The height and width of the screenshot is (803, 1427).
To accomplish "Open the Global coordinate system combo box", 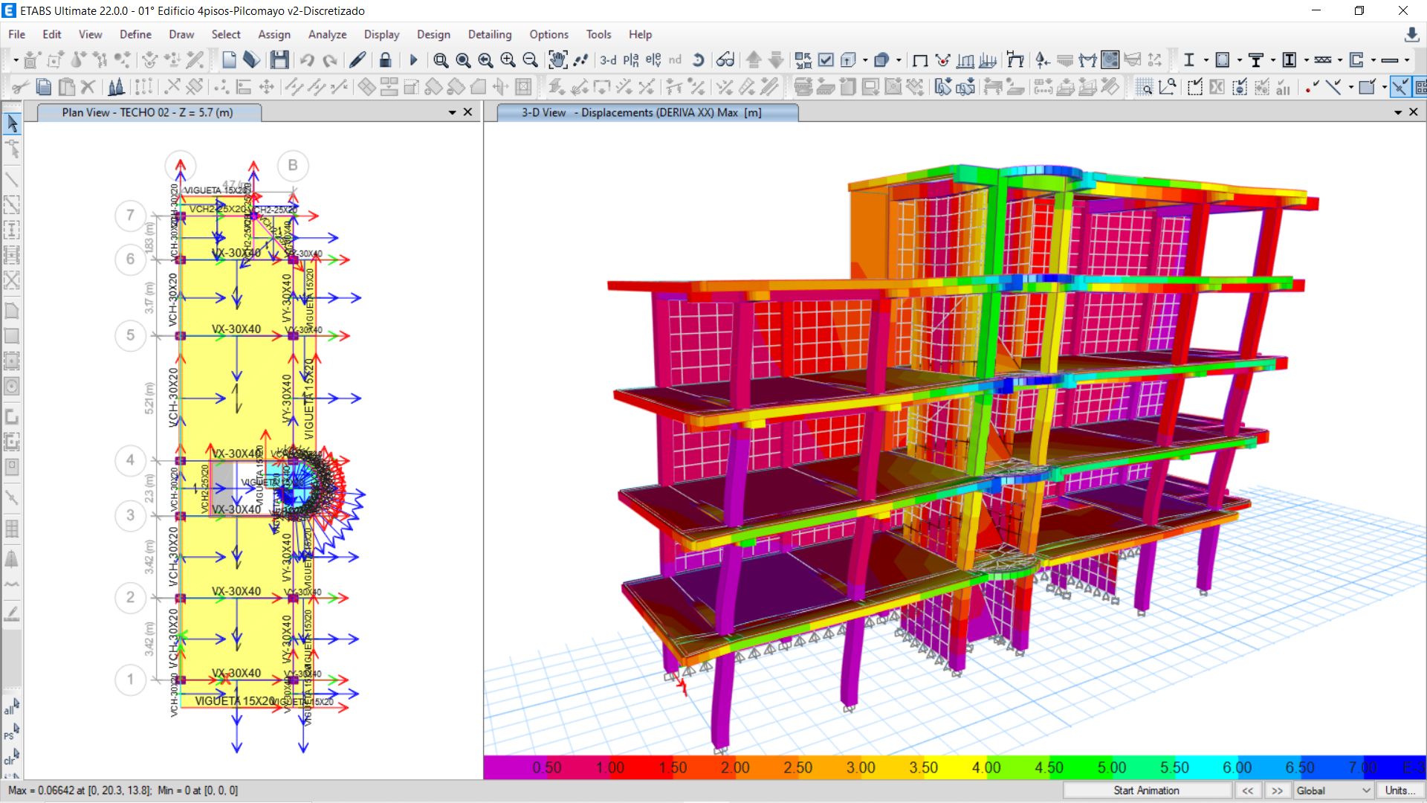I will tap(1333, 790).
